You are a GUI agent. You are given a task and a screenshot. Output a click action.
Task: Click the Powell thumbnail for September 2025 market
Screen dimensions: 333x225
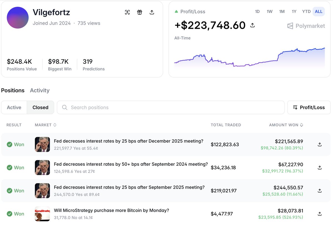(42, 191)
